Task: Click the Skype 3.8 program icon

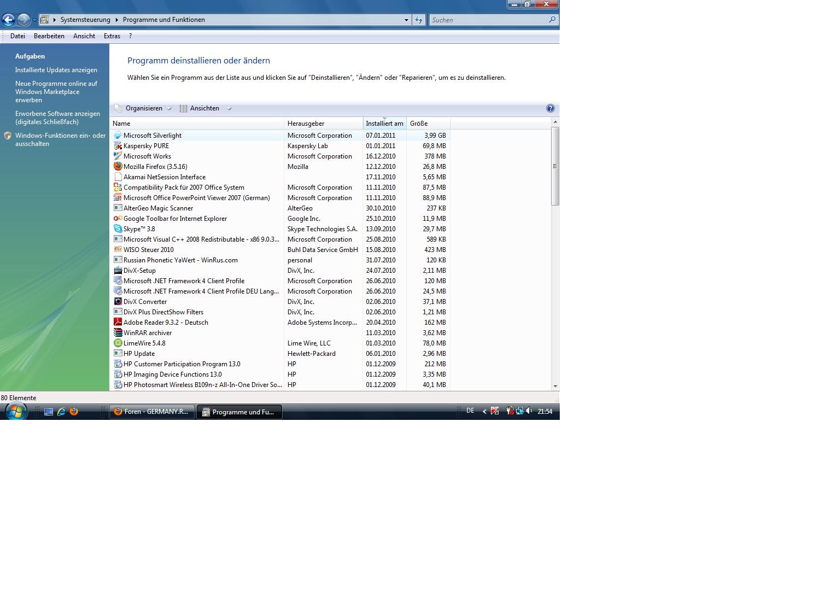Action: (x=118, y=229)
